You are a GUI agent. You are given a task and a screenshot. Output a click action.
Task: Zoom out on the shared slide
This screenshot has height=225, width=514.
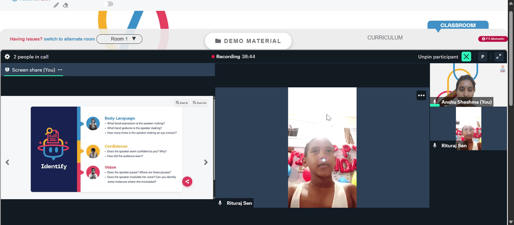click(199, 103)
